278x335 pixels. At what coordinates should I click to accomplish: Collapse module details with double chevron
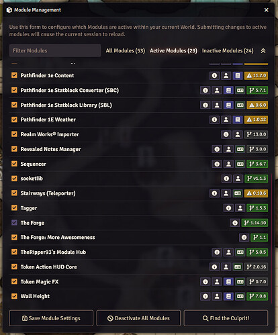263,51
